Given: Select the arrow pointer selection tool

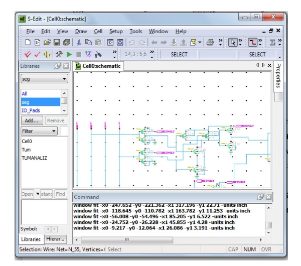Looking at the screenshot, I should 233,43.
